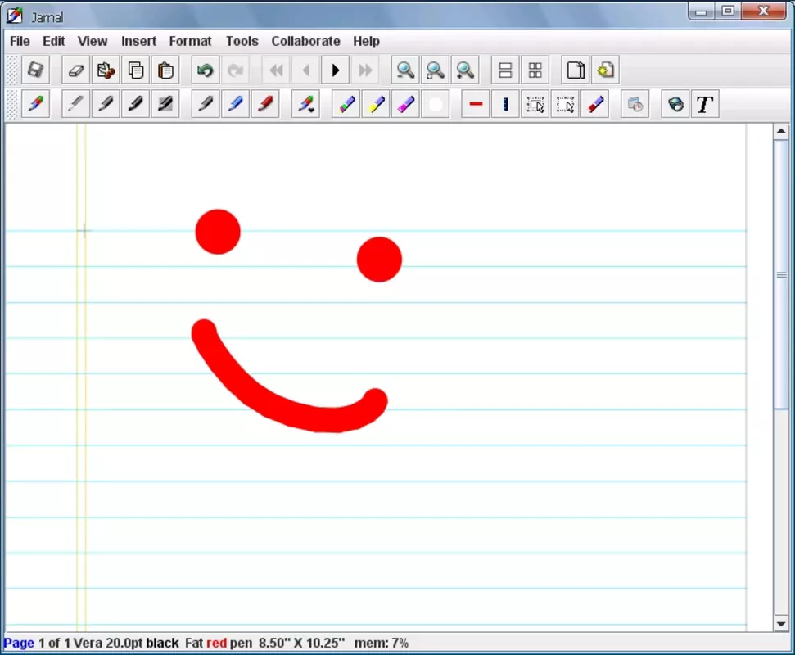The height and width of the screenshot is (655, 795).
Task: Click the green Undo arrow
Action: (x=206, y=70)
